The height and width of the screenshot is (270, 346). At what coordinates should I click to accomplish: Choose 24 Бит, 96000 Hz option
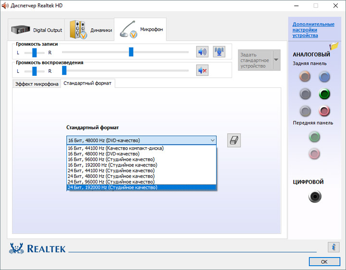tap(141, 182)
